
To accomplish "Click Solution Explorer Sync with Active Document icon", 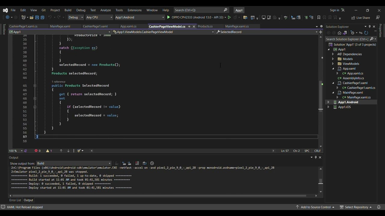I will point(361,33).
